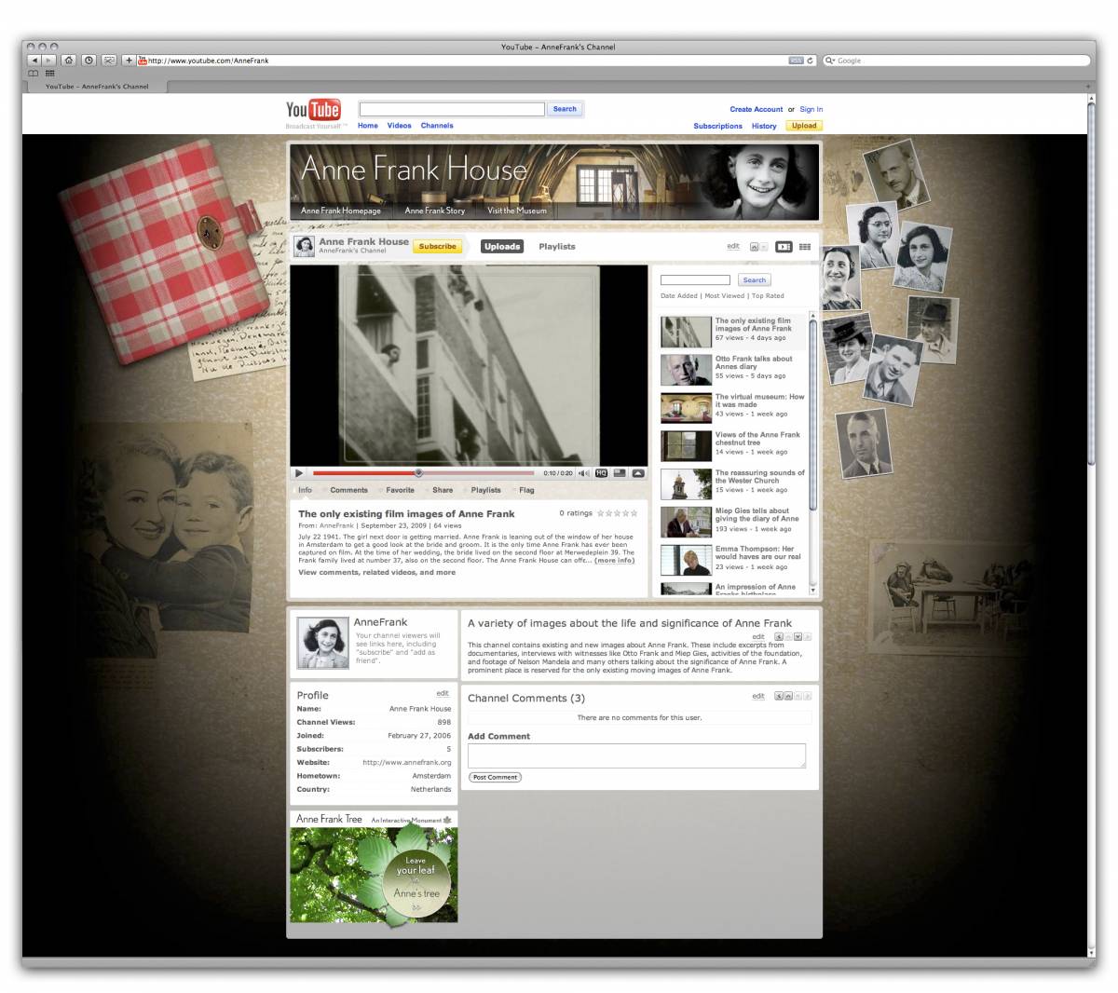
Task: Open the History link in the header
Action: coord(764,126)
